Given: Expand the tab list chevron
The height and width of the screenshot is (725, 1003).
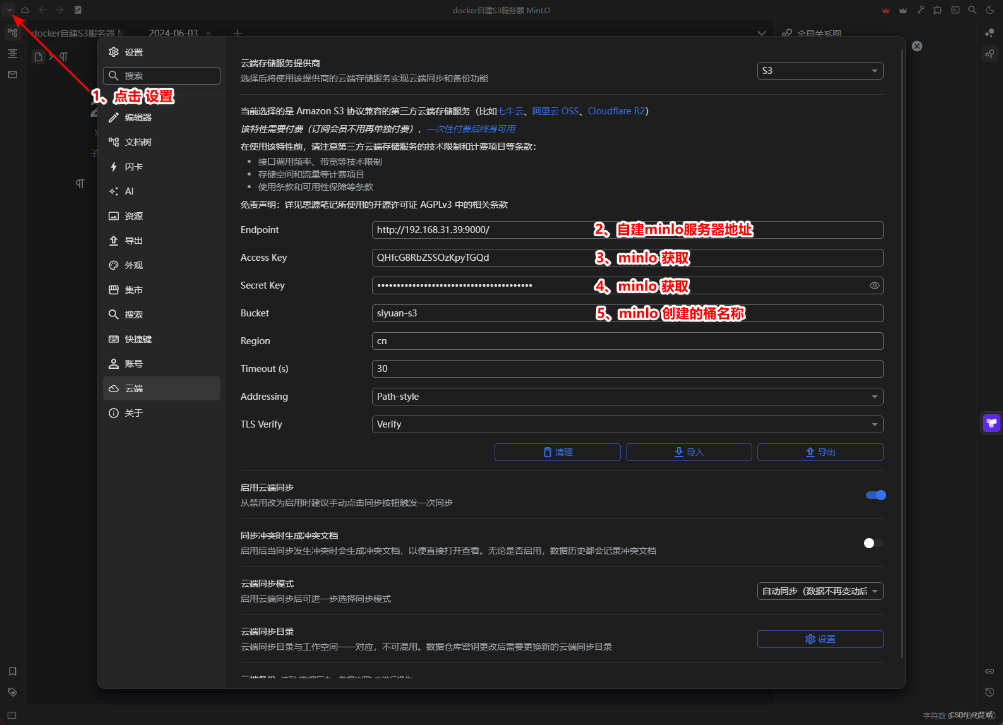Looking at the screenshot, I should pos(762,33).
